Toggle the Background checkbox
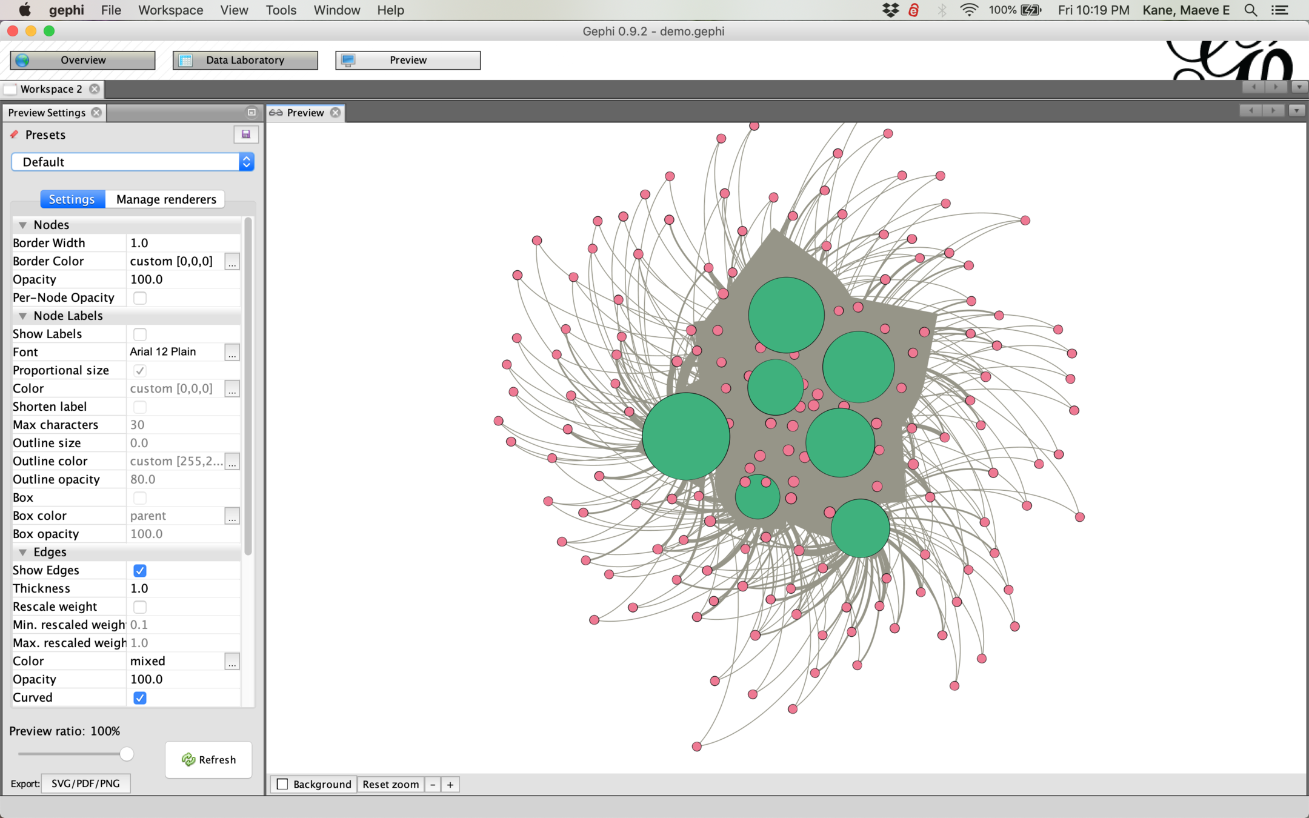 pos(282,784)
